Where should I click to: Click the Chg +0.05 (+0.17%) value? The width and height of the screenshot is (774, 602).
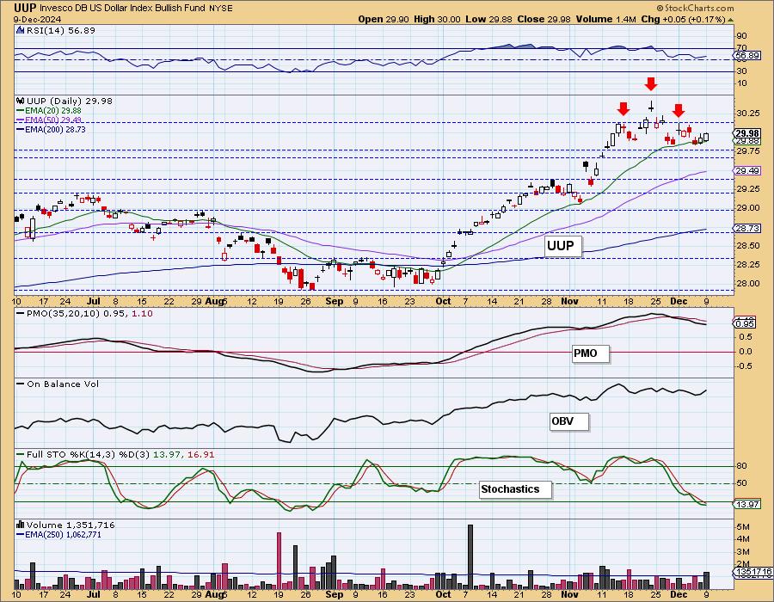click(683, 19)
